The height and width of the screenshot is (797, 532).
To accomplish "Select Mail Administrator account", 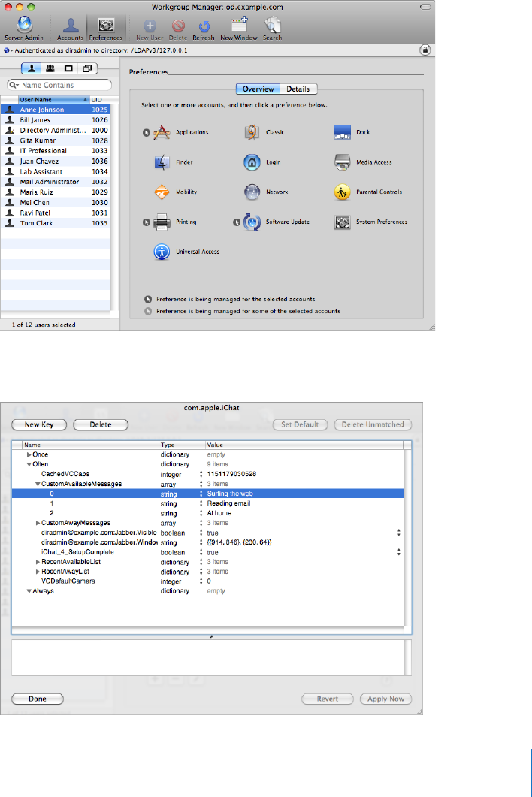I will click(x=56, y=182).
